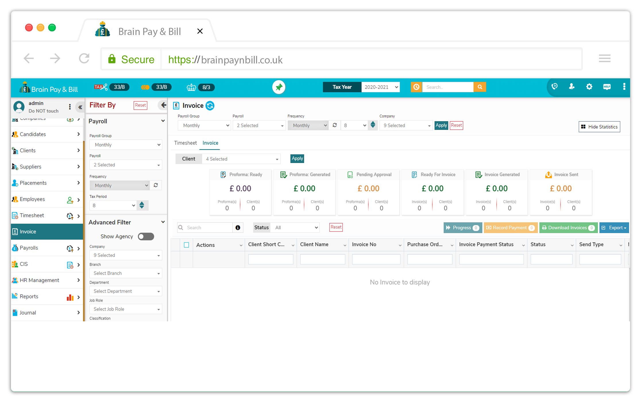Click Reset button in Filter By header
This screenshot has height=404, width=641.
pos(140,105)
